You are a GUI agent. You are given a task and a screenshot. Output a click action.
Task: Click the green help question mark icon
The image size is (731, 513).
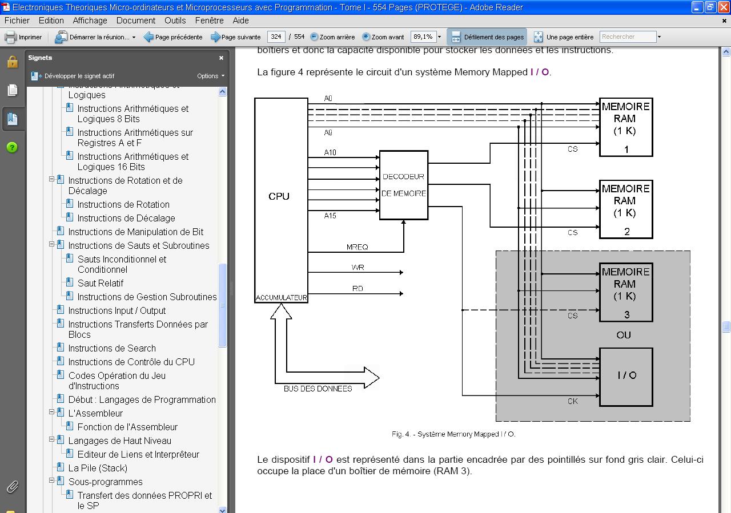click(12, 147)
